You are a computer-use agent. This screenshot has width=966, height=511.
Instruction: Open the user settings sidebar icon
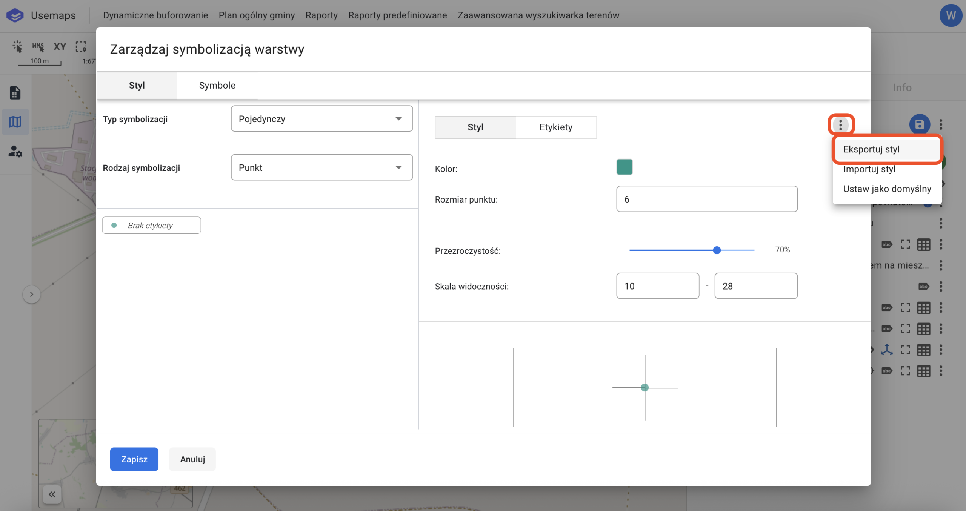[15, 152]
